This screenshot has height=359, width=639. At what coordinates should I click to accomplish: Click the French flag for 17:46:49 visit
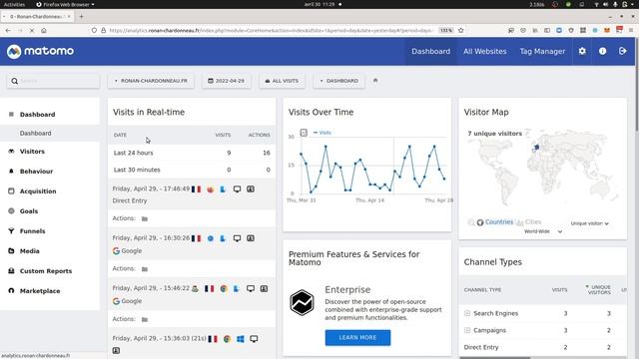197,189
